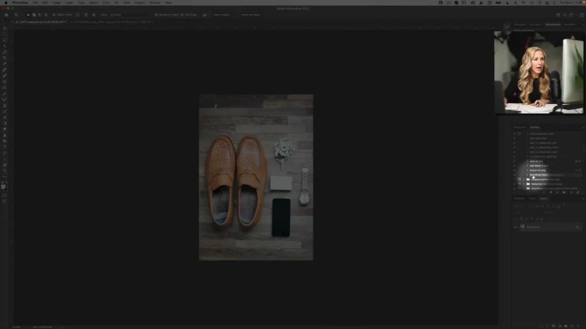Expand the Imagenomic action set folder
The image size is (586, 329).
pos(524,179)
